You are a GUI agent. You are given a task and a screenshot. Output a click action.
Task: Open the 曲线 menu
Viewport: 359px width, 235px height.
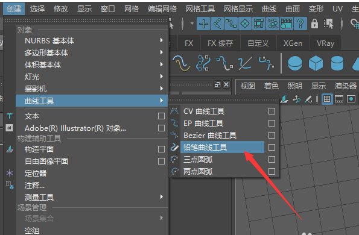coord(269,8)
